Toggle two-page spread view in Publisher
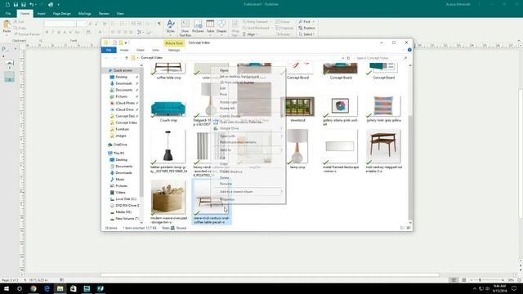Viewport: 523px width, 294px height. pos(463,280)
